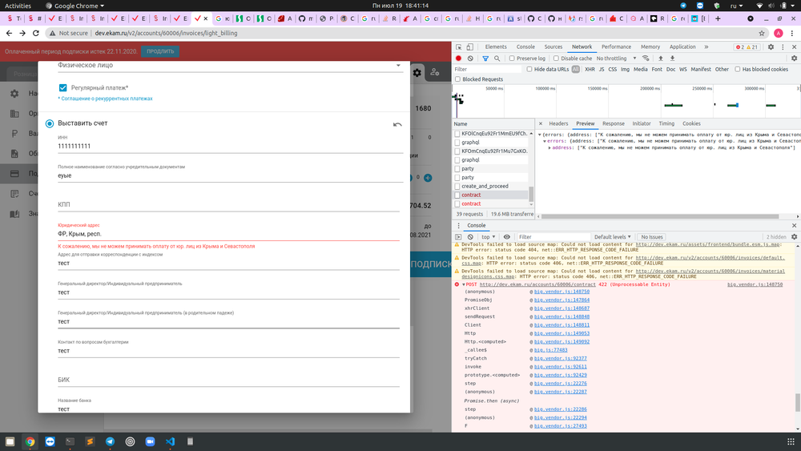This screenshot has width=801, height=451.
Task: Click the ПРОДЛИТЬ button
Action: tap(160, 51)
